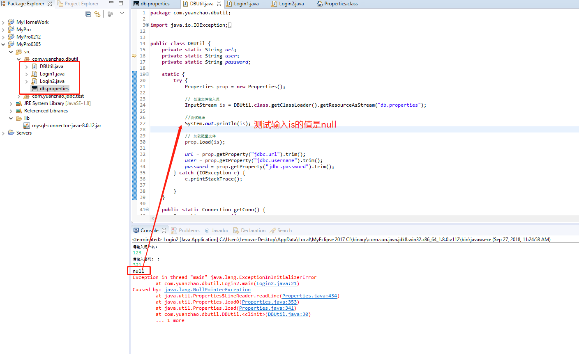Collapse static block at line 19
Image resolution: width=579 pixels, height=354 pixels.
pos(148,74)
